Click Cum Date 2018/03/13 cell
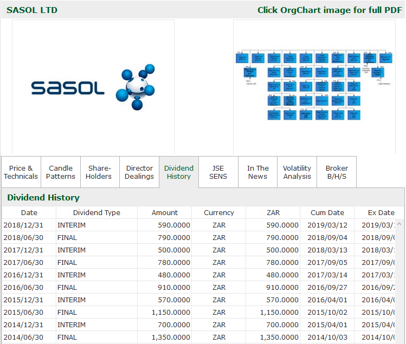Image resolution: width=406 pixels, height=344 pixels. (x=327, y=250)
